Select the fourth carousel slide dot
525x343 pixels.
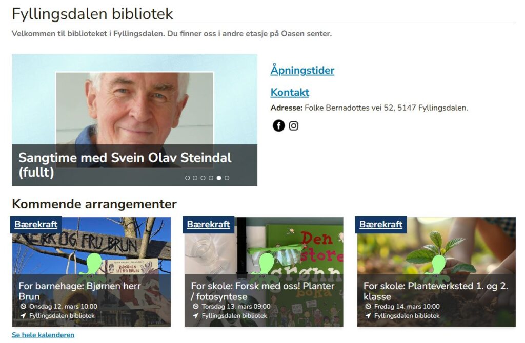(211, 178)
